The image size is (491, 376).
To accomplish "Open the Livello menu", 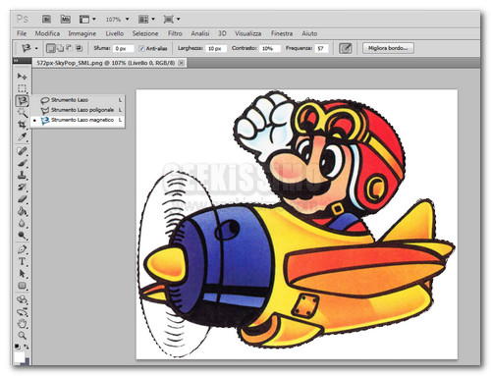I will 115,33.
